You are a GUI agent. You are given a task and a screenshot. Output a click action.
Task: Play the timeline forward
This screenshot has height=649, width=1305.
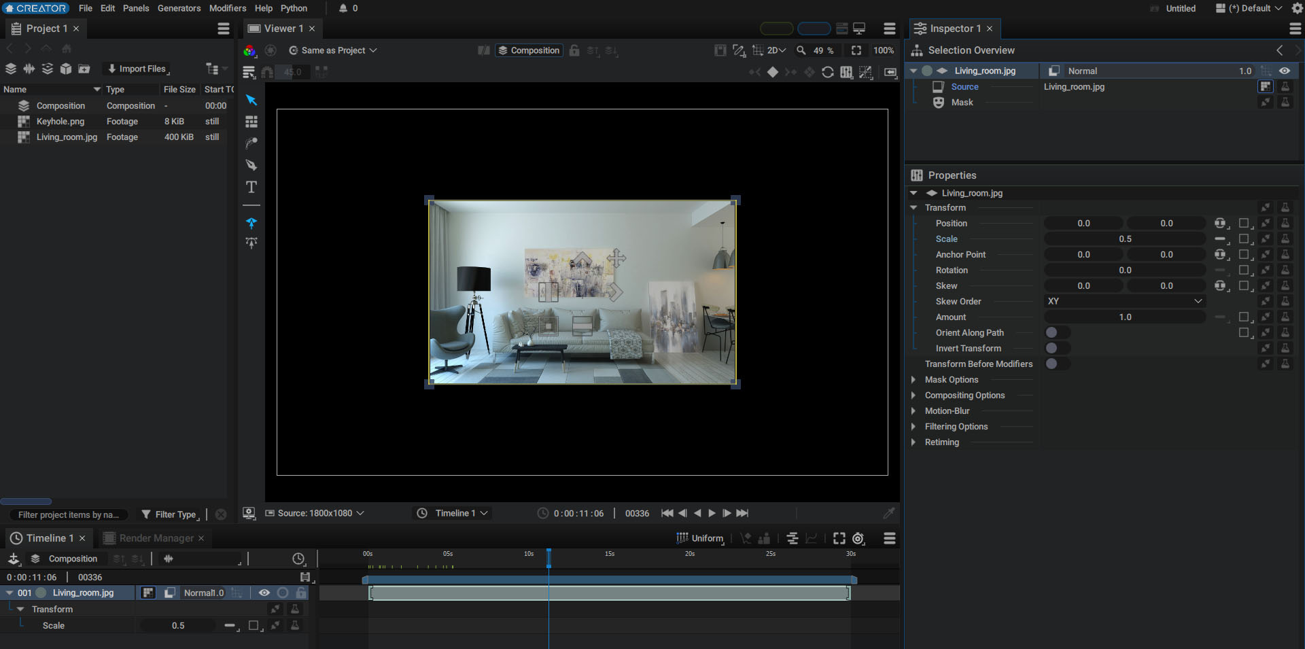click(x=712, y=513)
